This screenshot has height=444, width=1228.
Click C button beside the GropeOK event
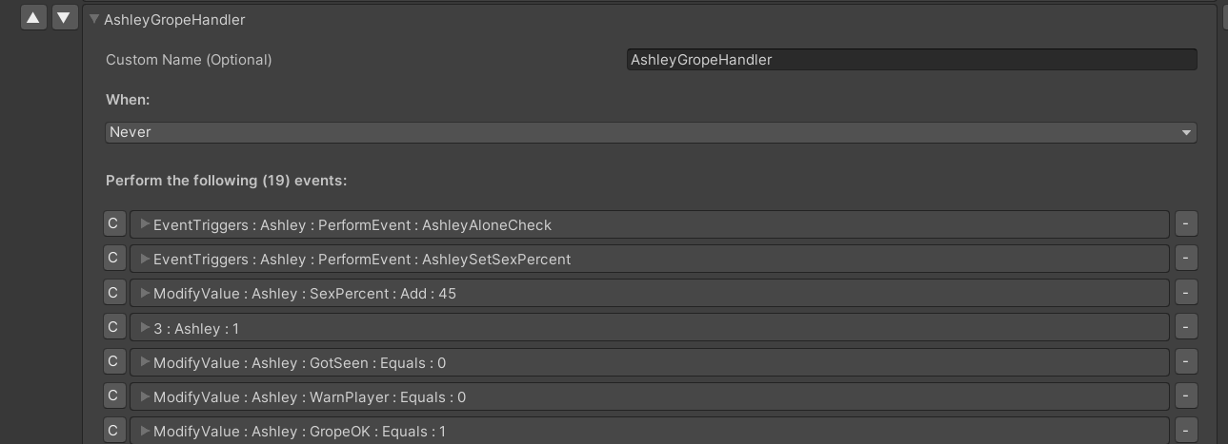tap(113, 431)
